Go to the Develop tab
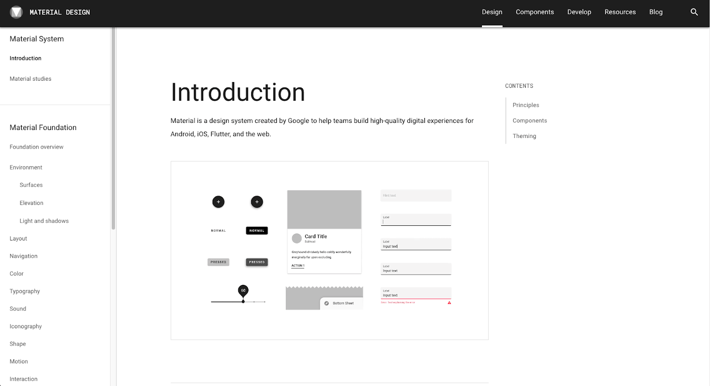This screenshot has height=386, width=710. 579,12
